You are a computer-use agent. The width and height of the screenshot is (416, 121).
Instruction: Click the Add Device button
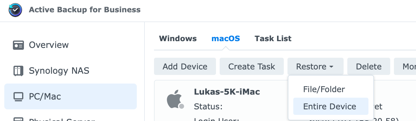(185, 66)
